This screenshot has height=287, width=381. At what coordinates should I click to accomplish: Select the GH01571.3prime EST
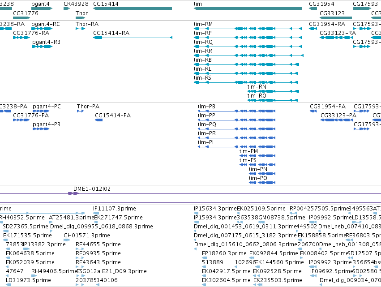(67, 240)
